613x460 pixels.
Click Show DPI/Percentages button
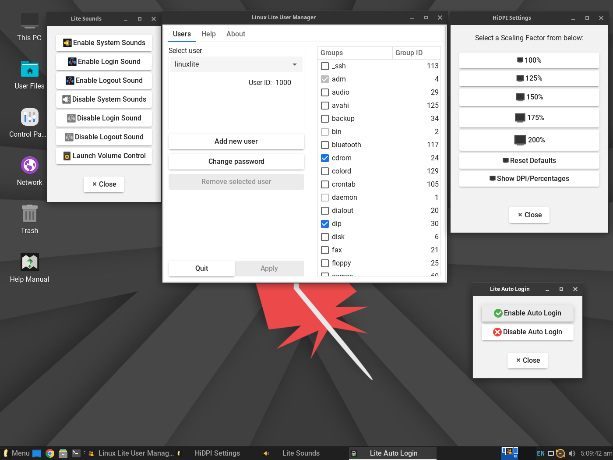pos(529,179)
